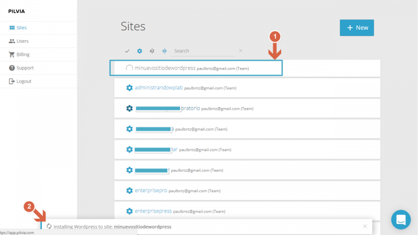Open settings gear for enterprisepress
Screen dimensions: 418x235
point(129,211)
